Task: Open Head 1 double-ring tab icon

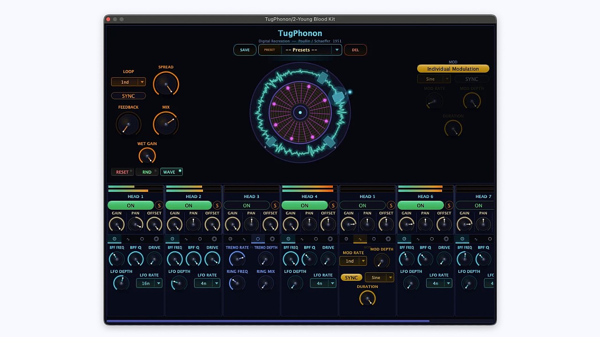Action: point(156,239)
